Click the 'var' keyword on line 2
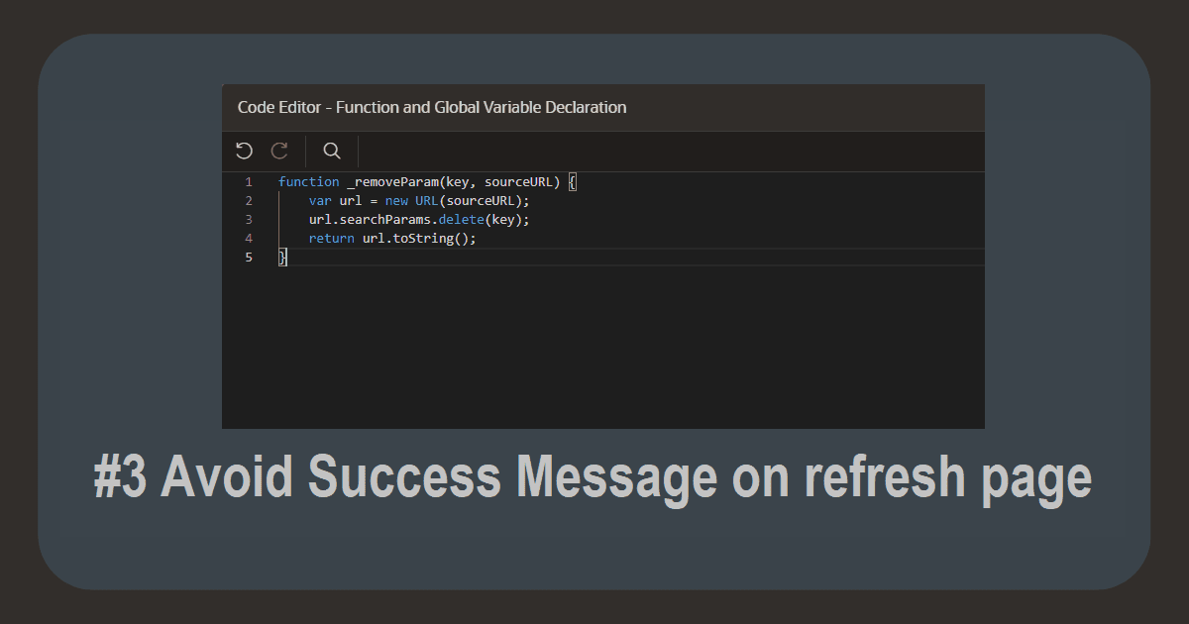The height and width of the screenshot is (624, 1189). tap(320, 201)
